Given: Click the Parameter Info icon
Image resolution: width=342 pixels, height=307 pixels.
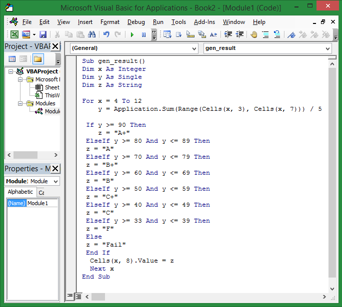Looking at the screenshot, I should click(x=202, y=34).
